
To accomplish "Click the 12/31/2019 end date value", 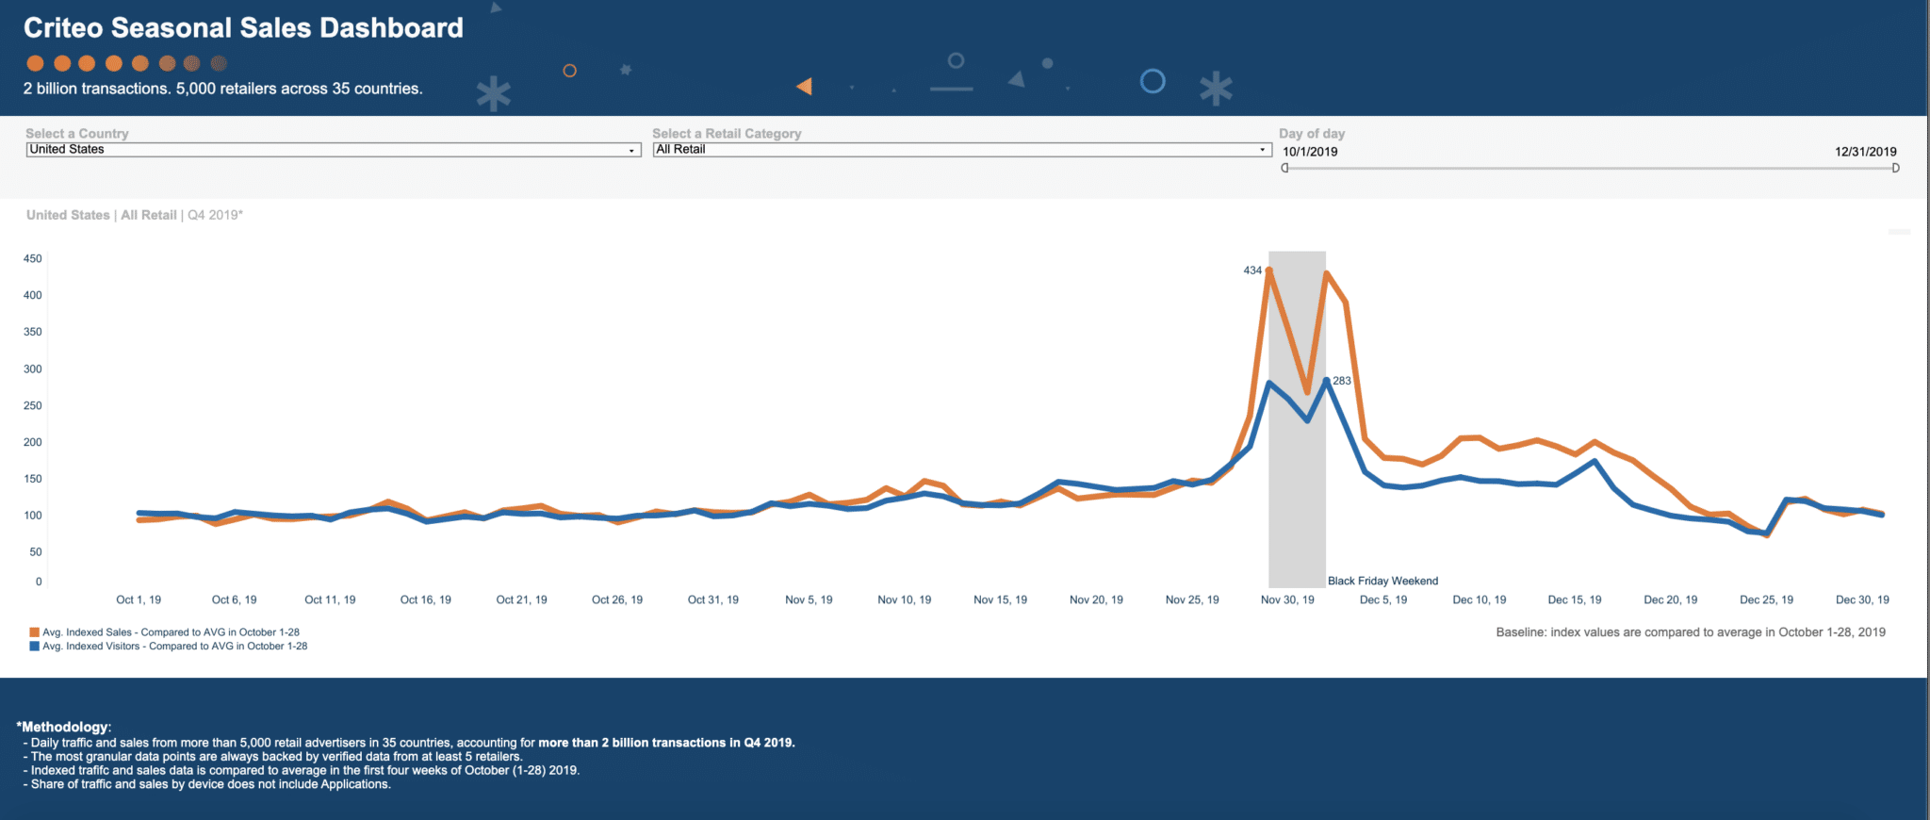I will click(x=1865, y=152).
